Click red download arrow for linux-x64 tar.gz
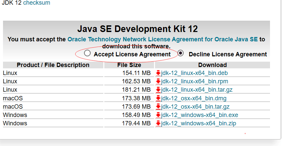Screen dimensions: 288x146 tap(158, 90)
